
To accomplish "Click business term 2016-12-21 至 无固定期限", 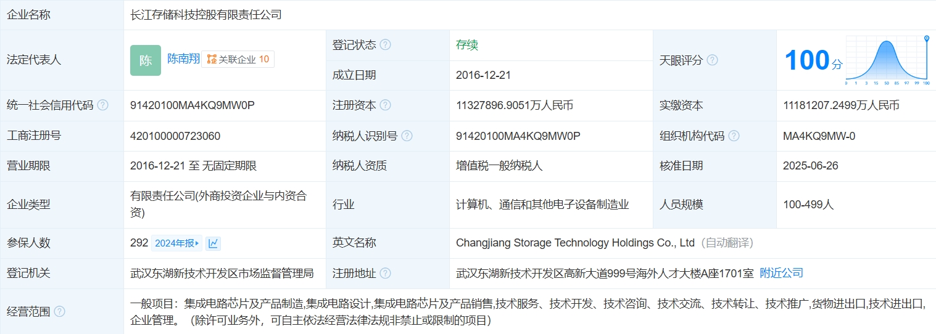I will (x=193, y=166).
